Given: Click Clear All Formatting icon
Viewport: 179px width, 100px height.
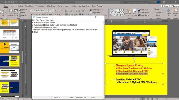Looking at the screenshot, I should click(x=62, y=11).
